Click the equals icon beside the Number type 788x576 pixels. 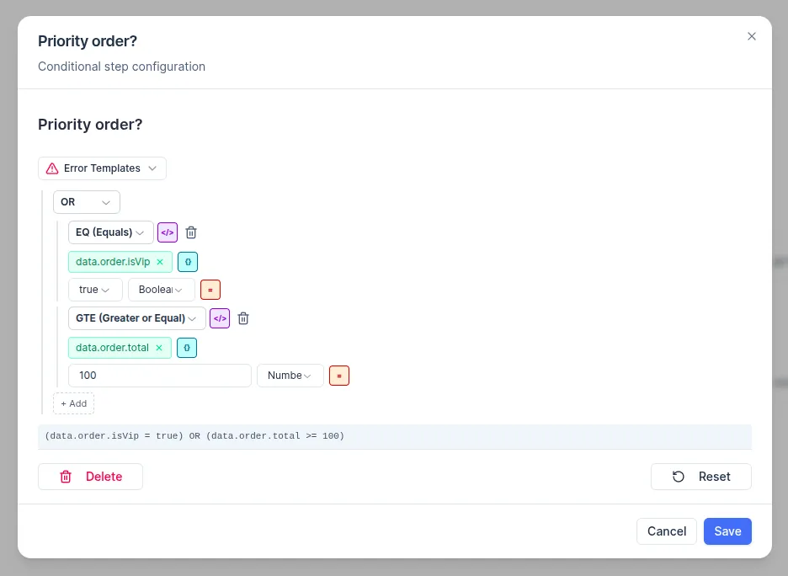[338, 376]
